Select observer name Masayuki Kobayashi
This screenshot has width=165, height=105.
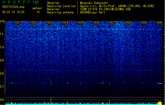[x=94, y=3]
